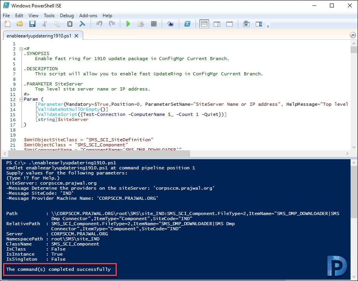Click the ClassName SMS_SCI_Component value
Screen dimensions: 358x281
coord(75,244)
